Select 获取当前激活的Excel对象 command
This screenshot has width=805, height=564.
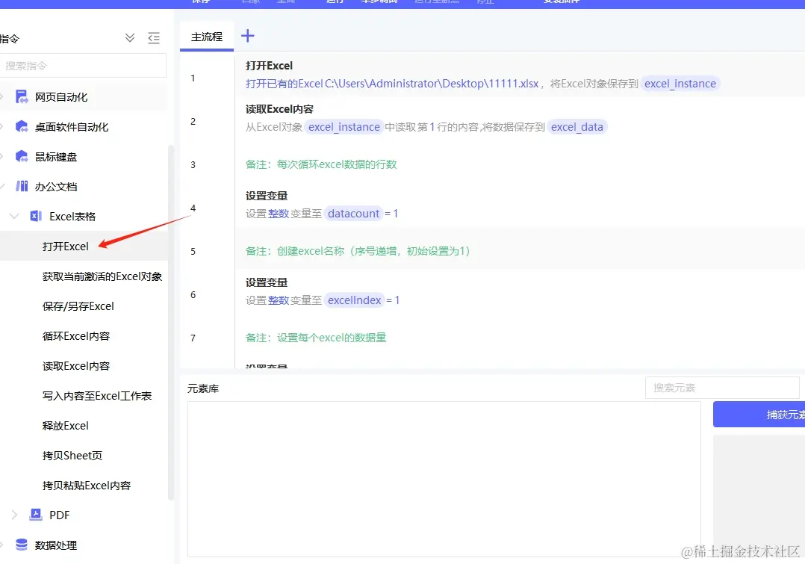pos(102,276)
